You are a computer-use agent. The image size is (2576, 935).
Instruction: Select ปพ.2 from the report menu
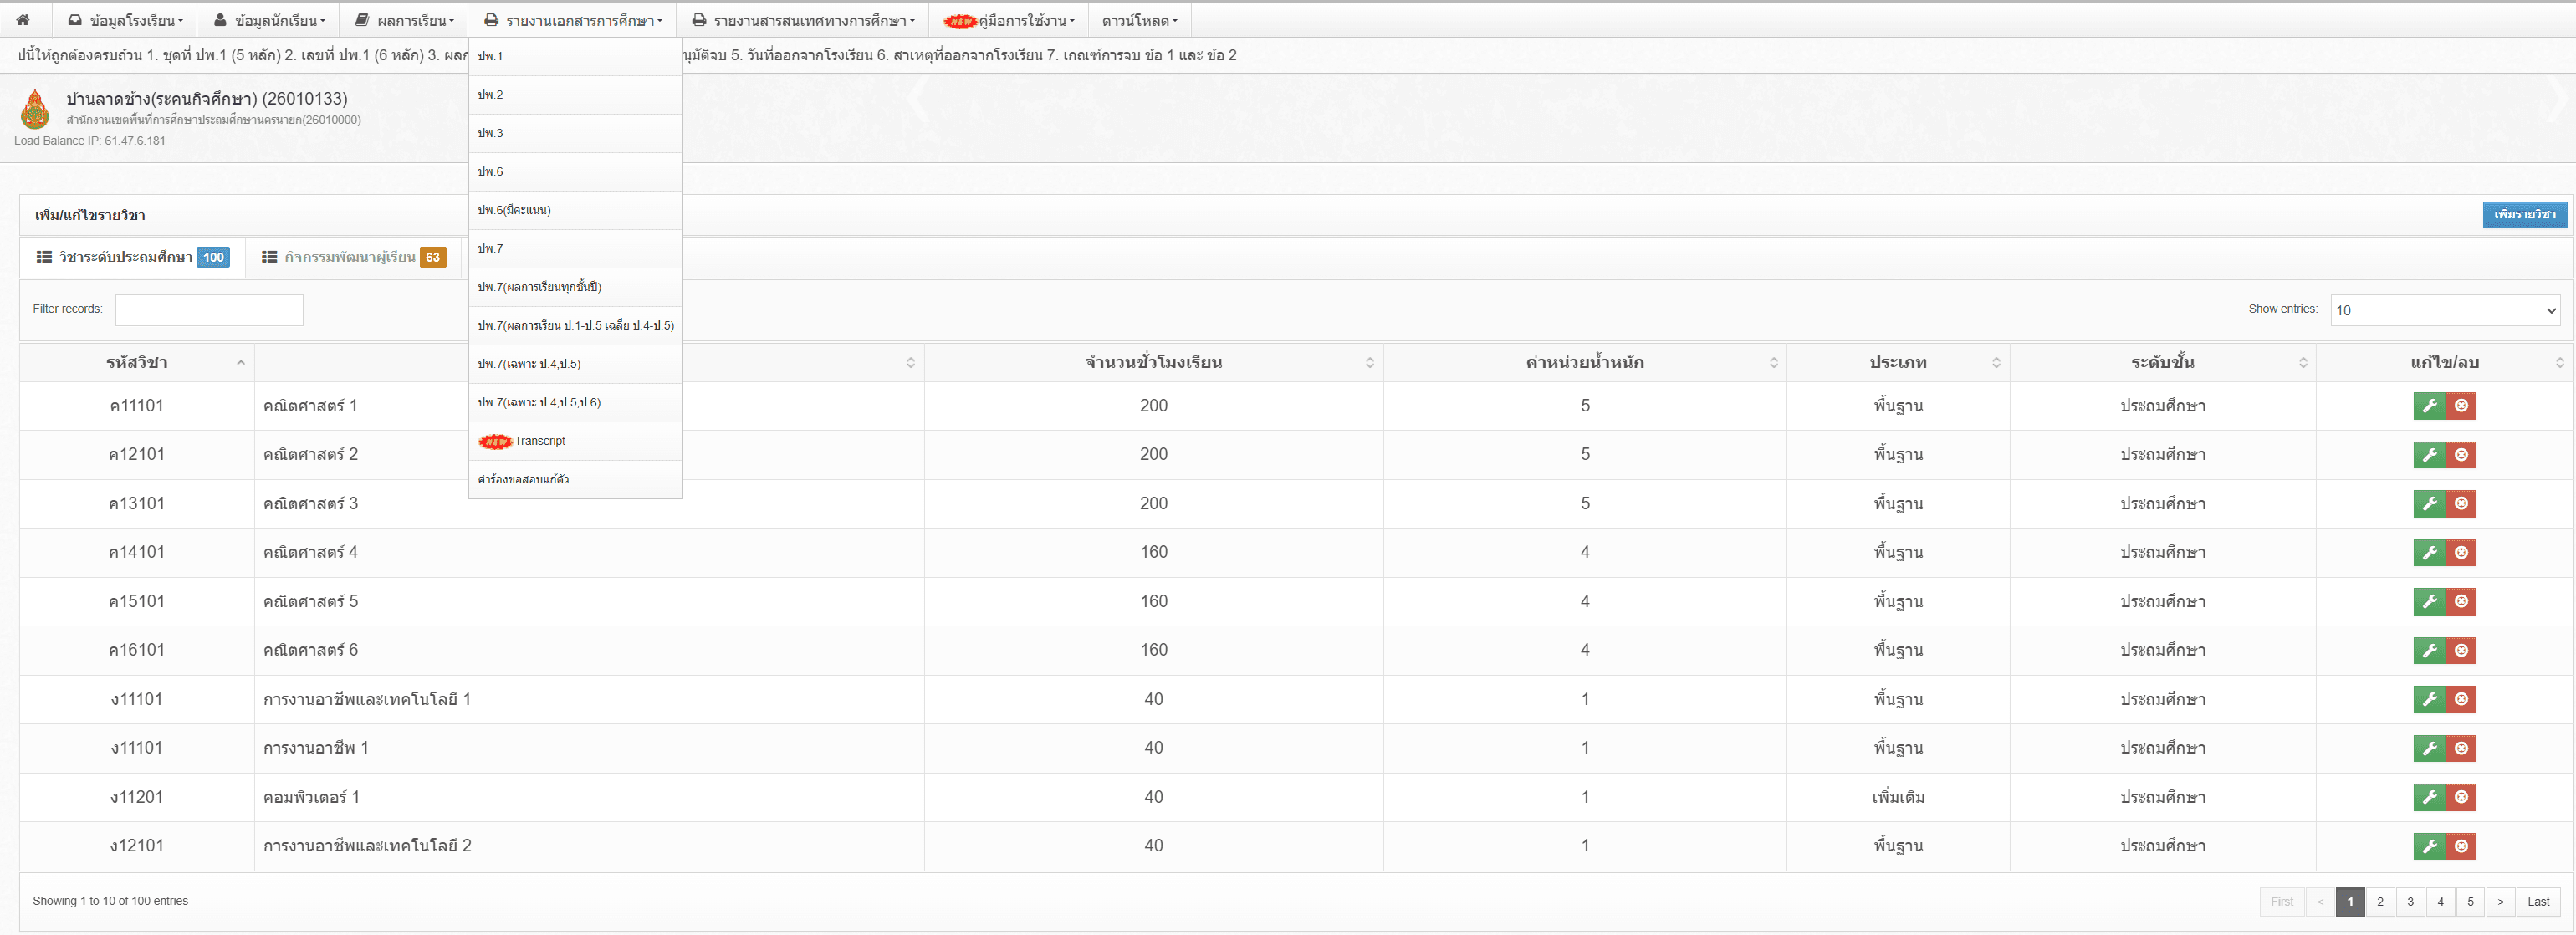tap(575, 95)
